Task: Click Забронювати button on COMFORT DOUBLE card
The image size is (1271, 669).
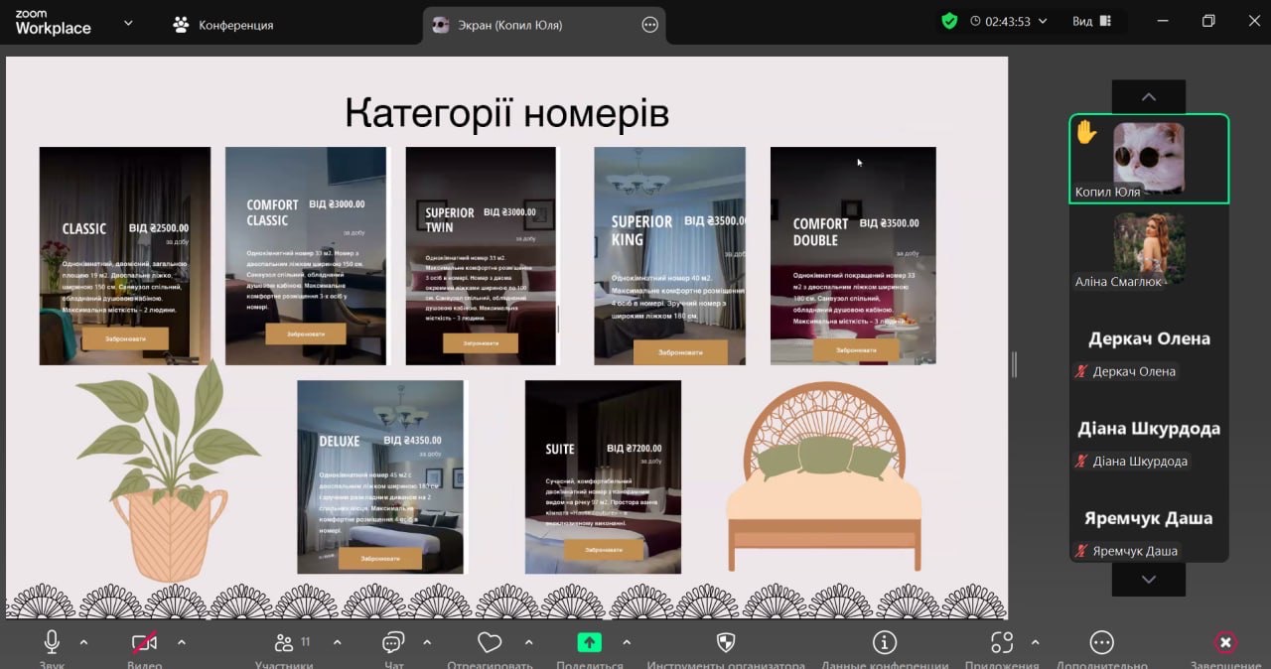Action: [856, 349]
